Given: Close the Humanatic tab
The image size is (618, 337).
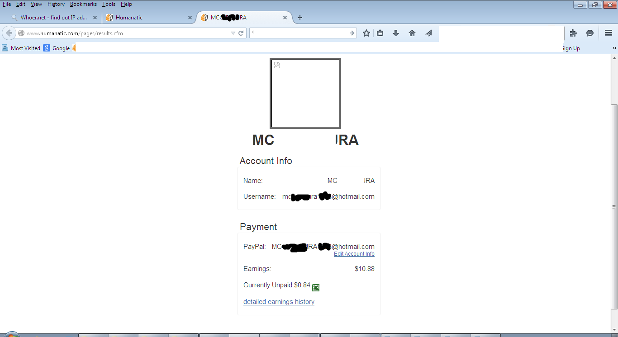Looking at the screenshot, I should [190, 18].
